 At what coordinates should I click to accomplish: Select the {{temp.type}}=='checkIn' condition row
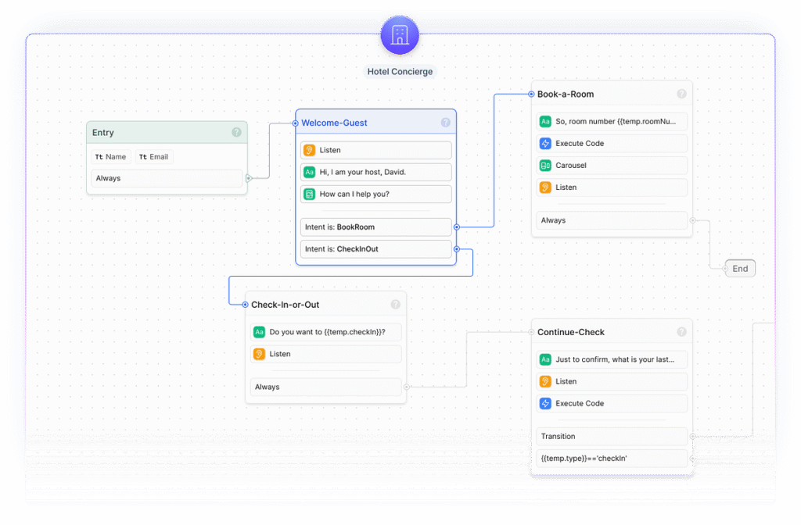coord(612,459)
